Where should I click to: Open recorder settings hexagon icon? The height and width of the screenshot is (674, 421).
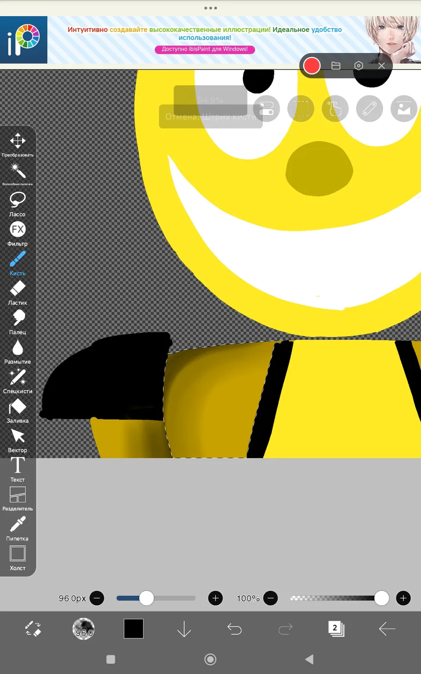(x=359, y=66)
